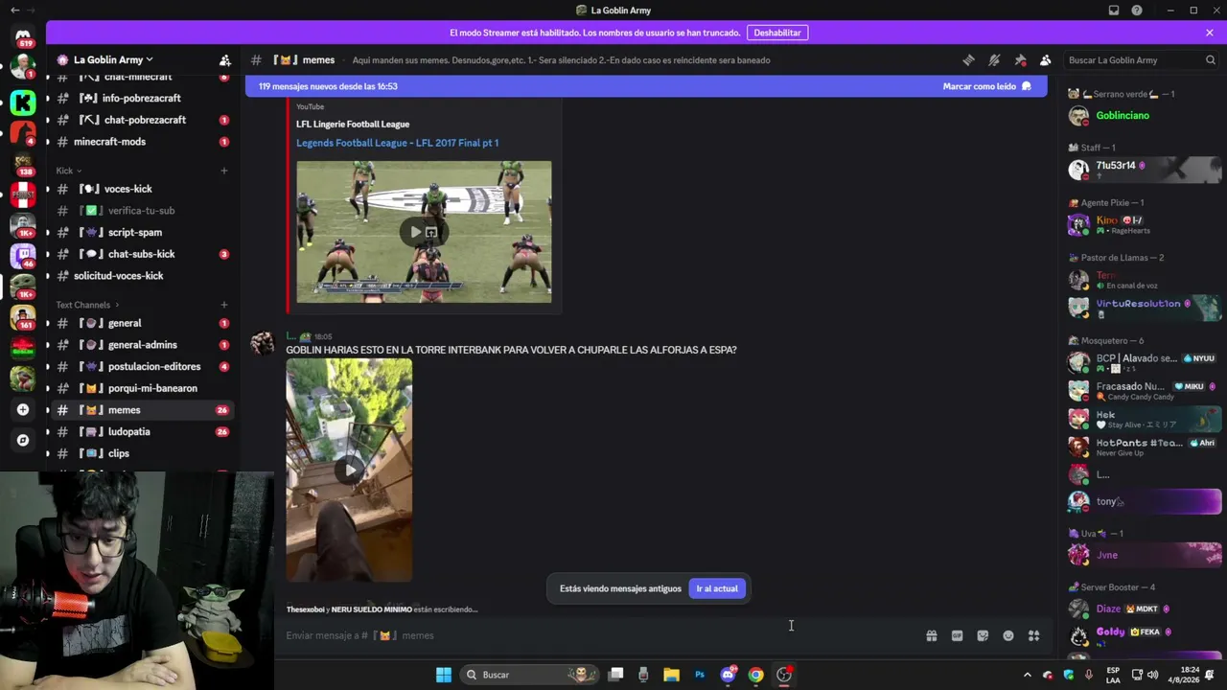This screenshot has width=1227, height=690.
Task: Open Windows Start menu
Action: pos(444,675)
